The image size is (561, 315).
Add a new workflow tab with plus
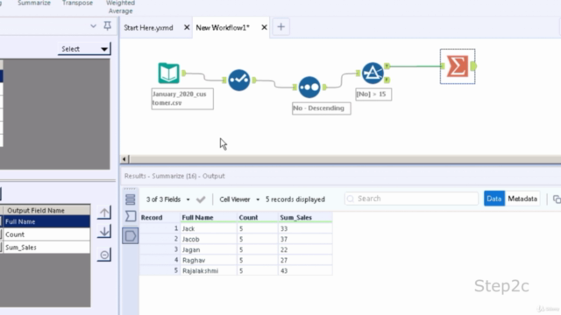click(x=280, y=27)
